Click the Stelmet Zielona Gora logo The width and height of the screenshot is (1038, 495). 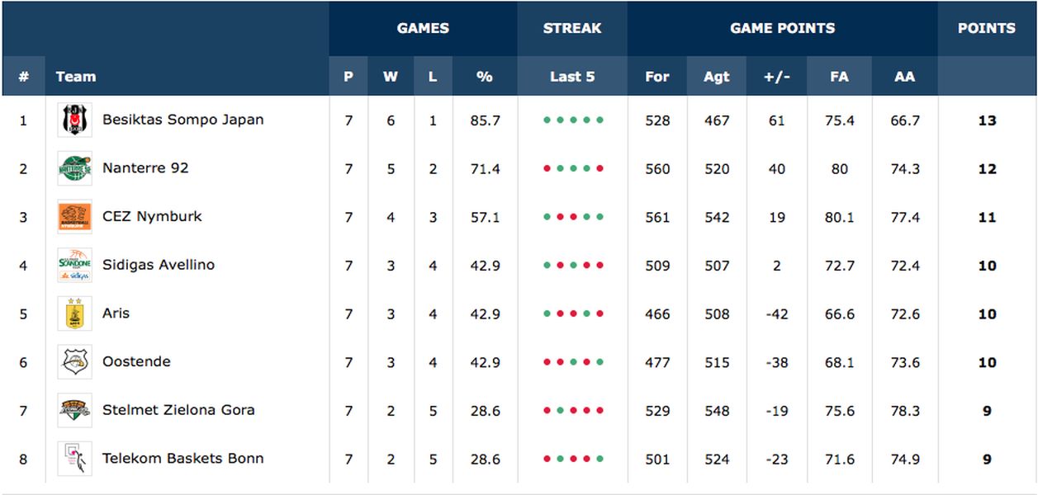coord(75,411)
